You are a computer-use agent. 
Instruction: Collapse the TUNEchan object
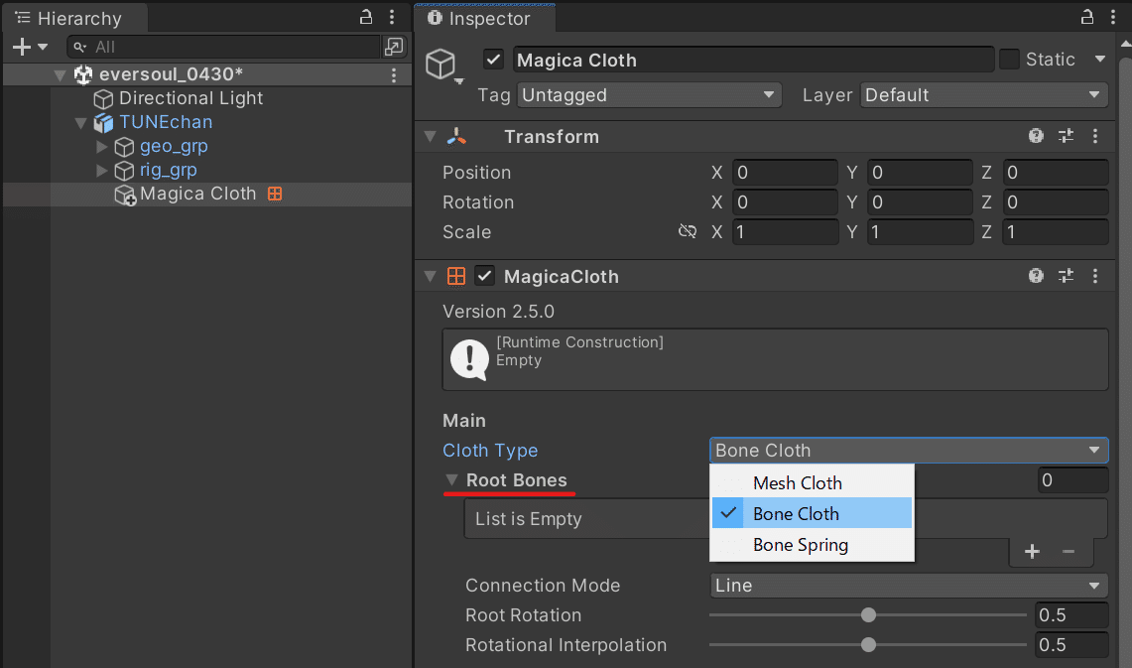click(x=81, y=123)
